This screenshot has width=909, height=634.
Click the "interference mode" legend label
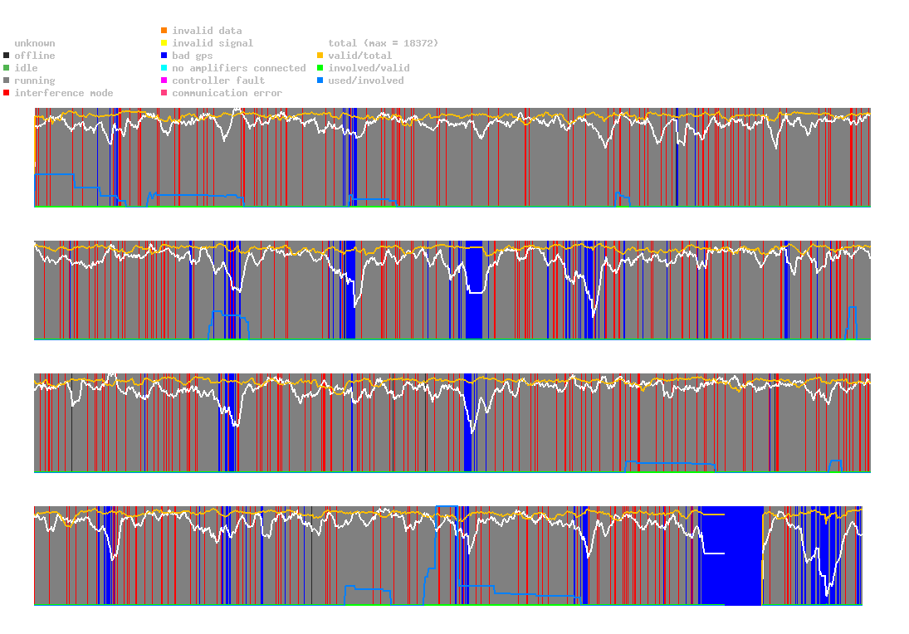(x=64, y=93)
